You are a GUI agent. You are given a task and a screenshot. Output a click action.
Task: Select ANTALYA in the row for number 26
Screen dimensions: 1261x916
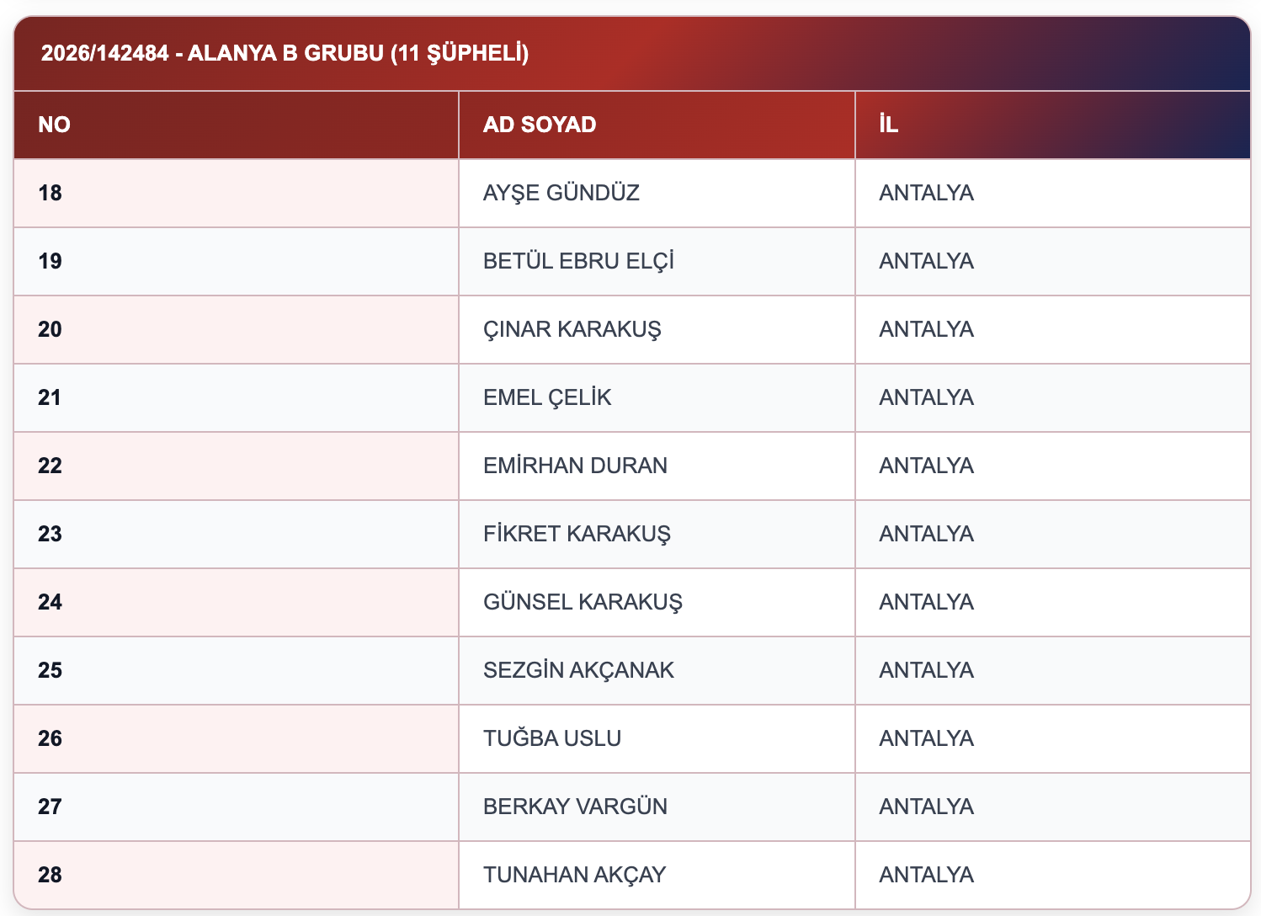tap(926, 738)
